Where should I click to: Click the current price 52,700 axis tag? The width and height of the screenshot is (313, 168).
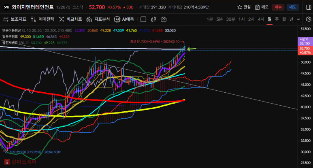point(304,51)
